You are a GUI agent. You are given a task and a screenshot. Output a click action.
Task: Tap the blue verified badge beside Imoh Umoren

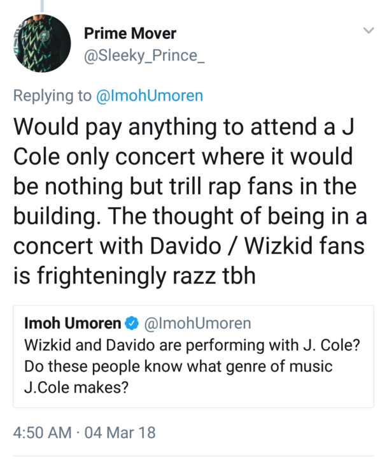coord(132,323)
